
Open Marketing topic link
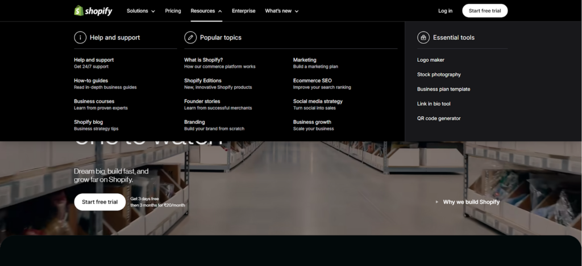pyautogui.click(x=315, y=63)
